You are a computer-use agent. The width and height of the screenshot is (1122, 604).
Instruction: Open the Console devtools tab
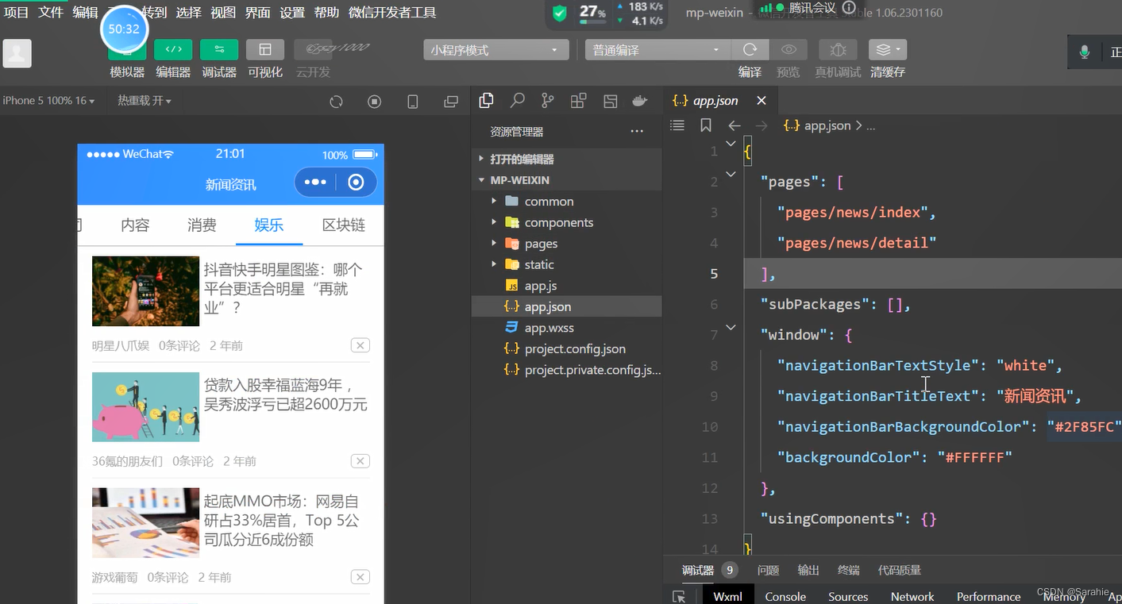785,597
